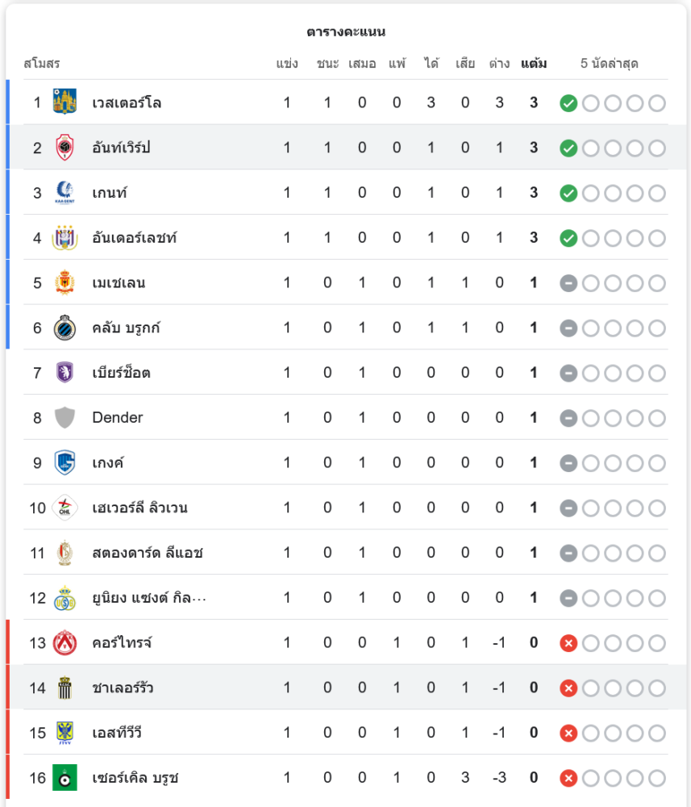Click the Dender grey shield icon
Viewport: 691px width, 807px height.
65,418
